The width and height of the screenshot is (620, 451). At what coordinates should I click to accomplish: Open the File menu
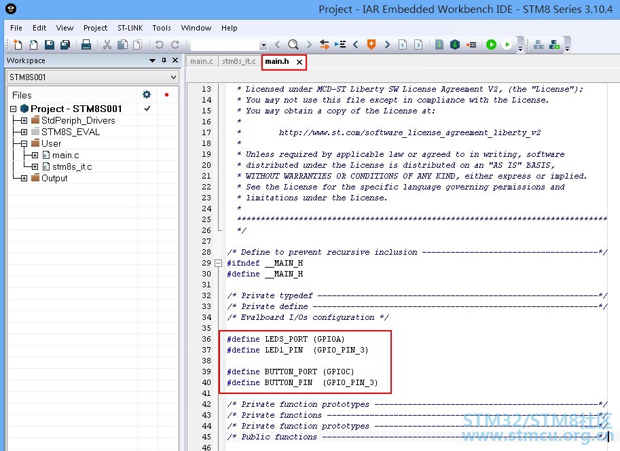click(x=16, y=28)
